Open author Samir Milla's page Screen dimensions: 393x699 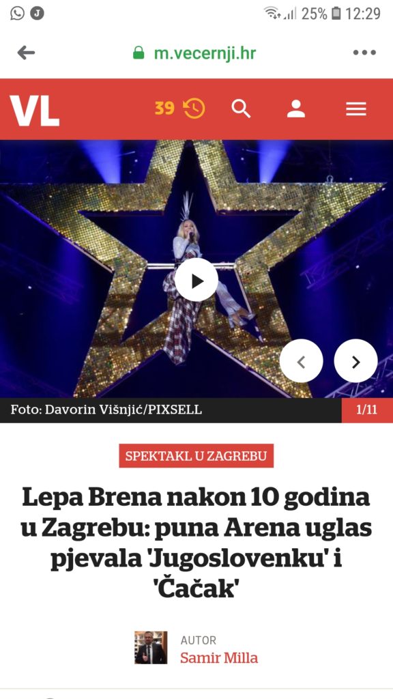point(219,658)
